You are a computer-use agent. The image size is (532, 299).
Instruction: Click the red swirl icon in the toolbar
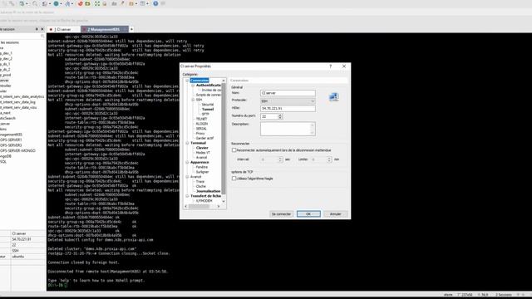click(80, 3)
